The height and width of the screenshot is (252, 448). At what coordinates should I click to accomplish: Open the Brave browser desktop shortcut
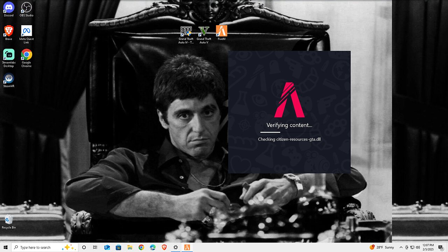(x=9, y=33)
